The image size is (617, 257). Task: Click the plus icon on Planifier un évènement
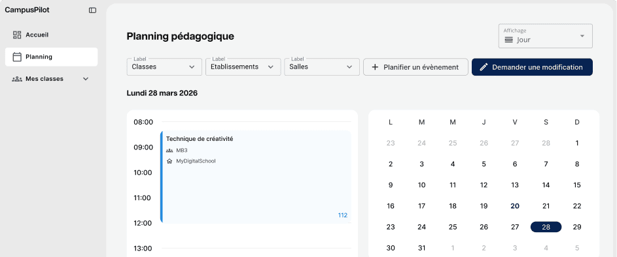(x=375, y=67)
